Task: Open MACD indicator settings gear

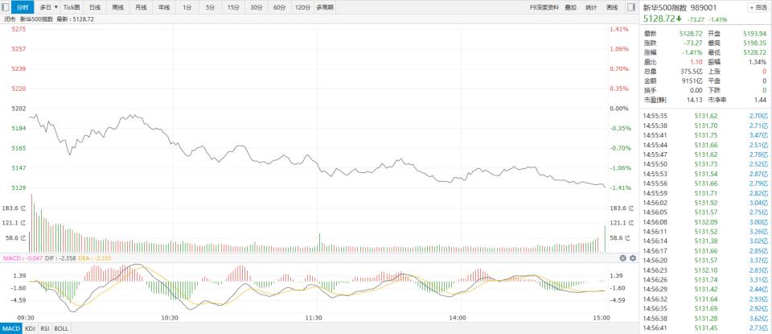Action: pyautogui.click(x=632, y=258)
